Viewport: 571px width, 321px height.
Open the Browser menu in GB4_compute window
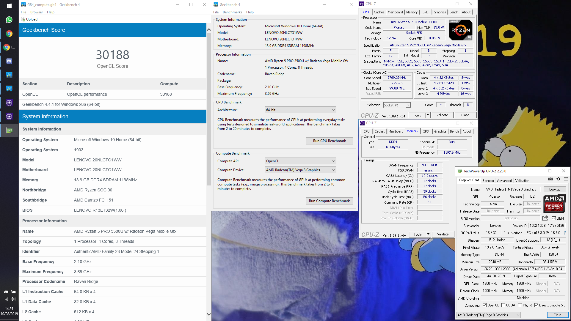coord(37,12)
